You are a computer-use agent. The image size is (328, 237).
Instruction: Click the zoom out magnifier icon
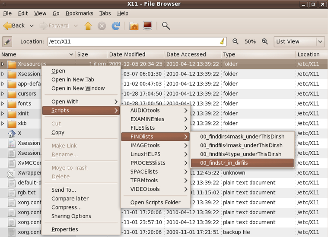(236, 42)
